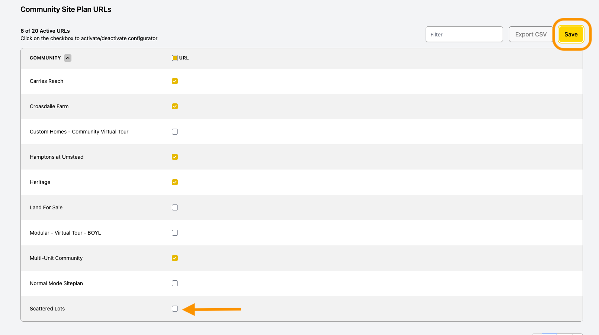599x335 pixels.
Task: Toggle the select-all URL header checkbox
Action: pos(175,58)
